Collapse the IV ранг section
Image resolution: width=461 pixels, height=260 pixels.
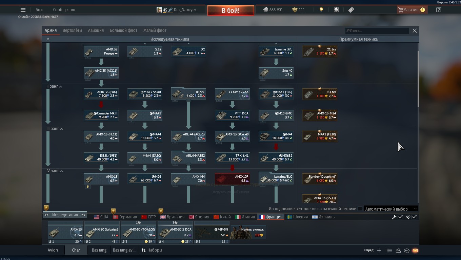pos(61,171)
